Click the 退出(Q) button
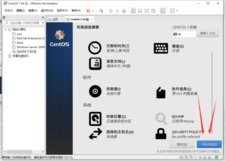Screen dimensions: 225x161 pyautogui.click(x=182, y=144)
